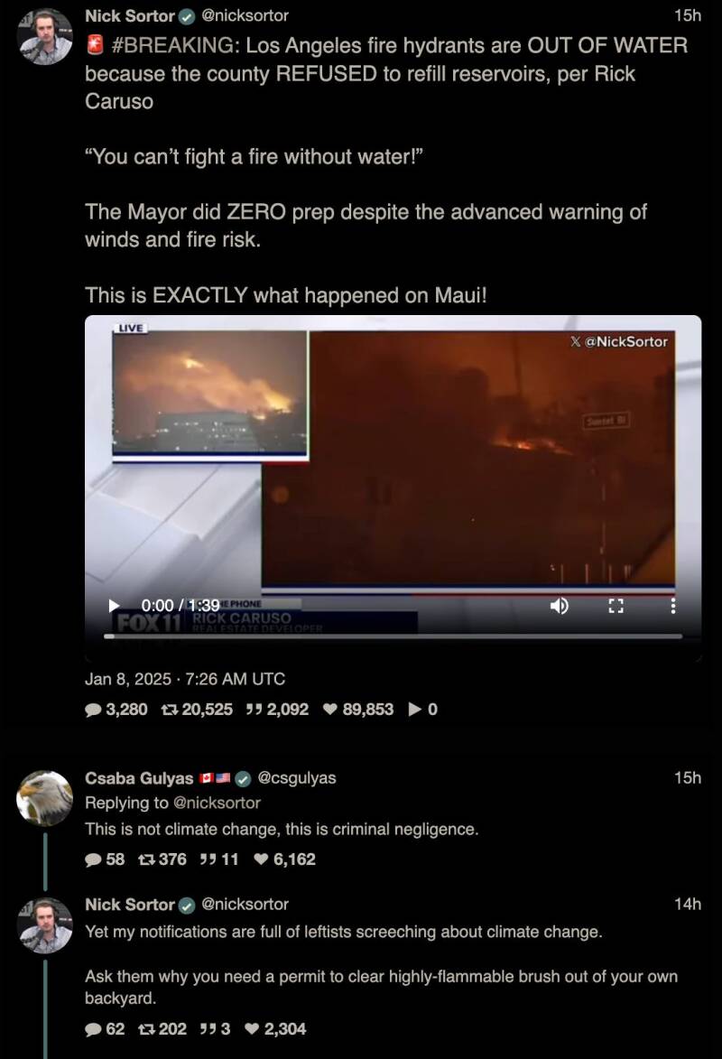Mute the video volume speaker icon
Image resolution: width=722 pixels, height=1059 pixels.
point(560,606)
